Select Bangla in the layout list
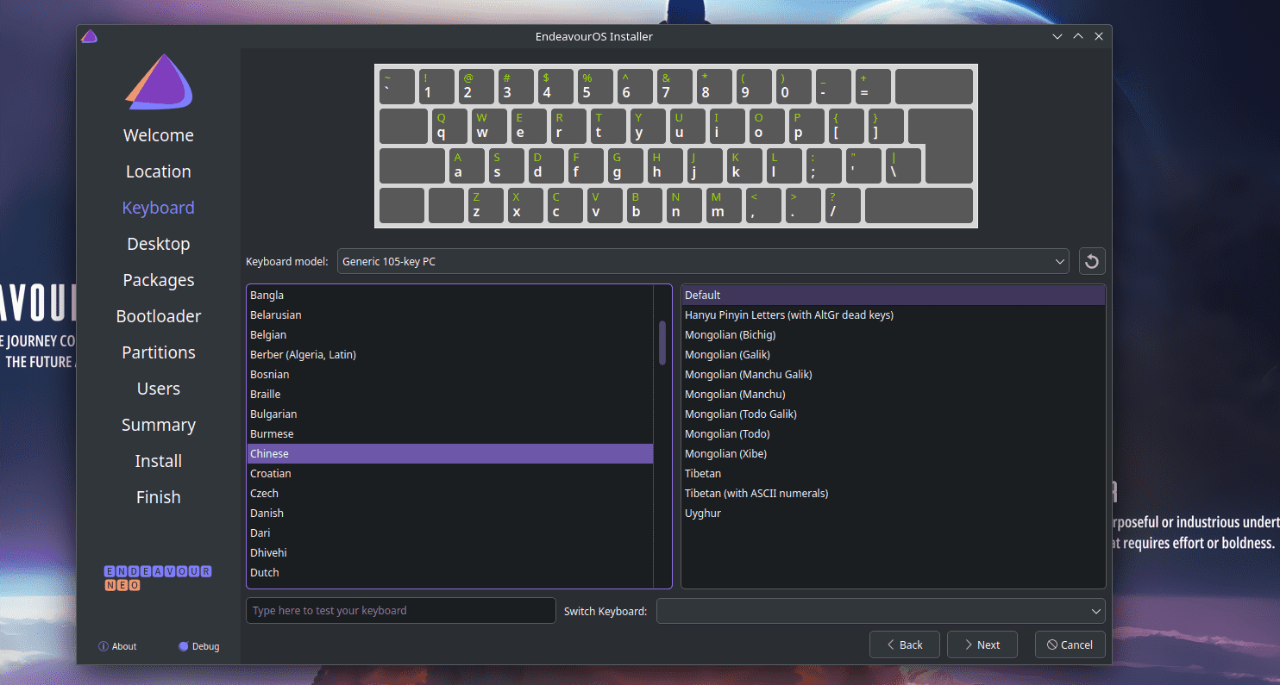This screenshot has width=1280, height=685. point(450,296)
